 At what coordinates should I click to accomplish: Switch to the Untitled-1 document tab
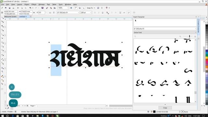[23, 17]
